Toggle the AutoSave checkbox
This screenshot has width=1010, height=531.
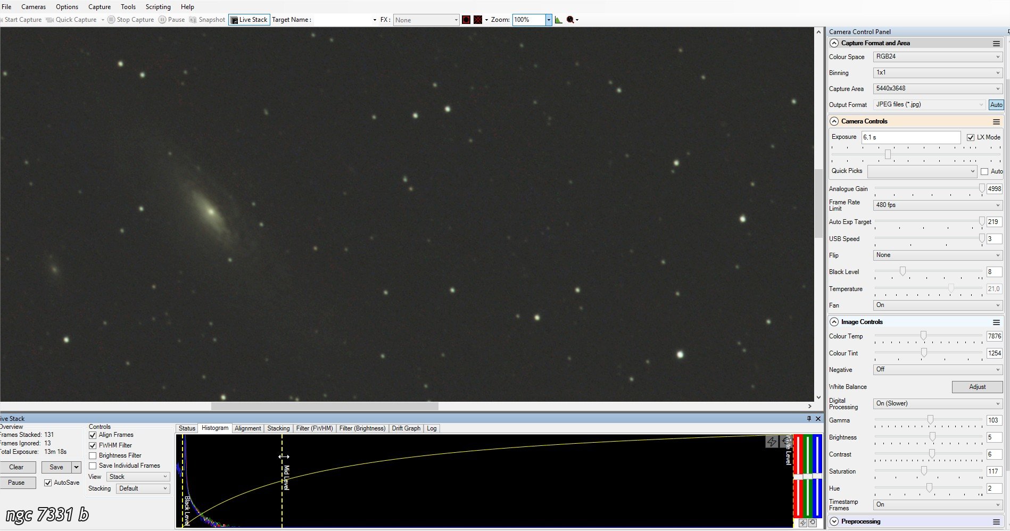(48, 483)
